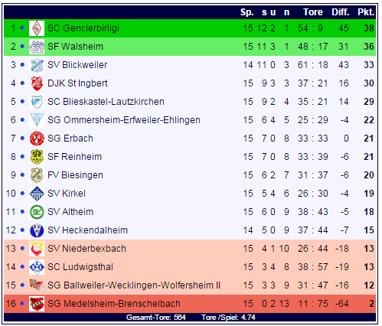Screen dimensions: 382x326
Task: Select the SG Erbach red round logo
Action: [x=37, y=139]
